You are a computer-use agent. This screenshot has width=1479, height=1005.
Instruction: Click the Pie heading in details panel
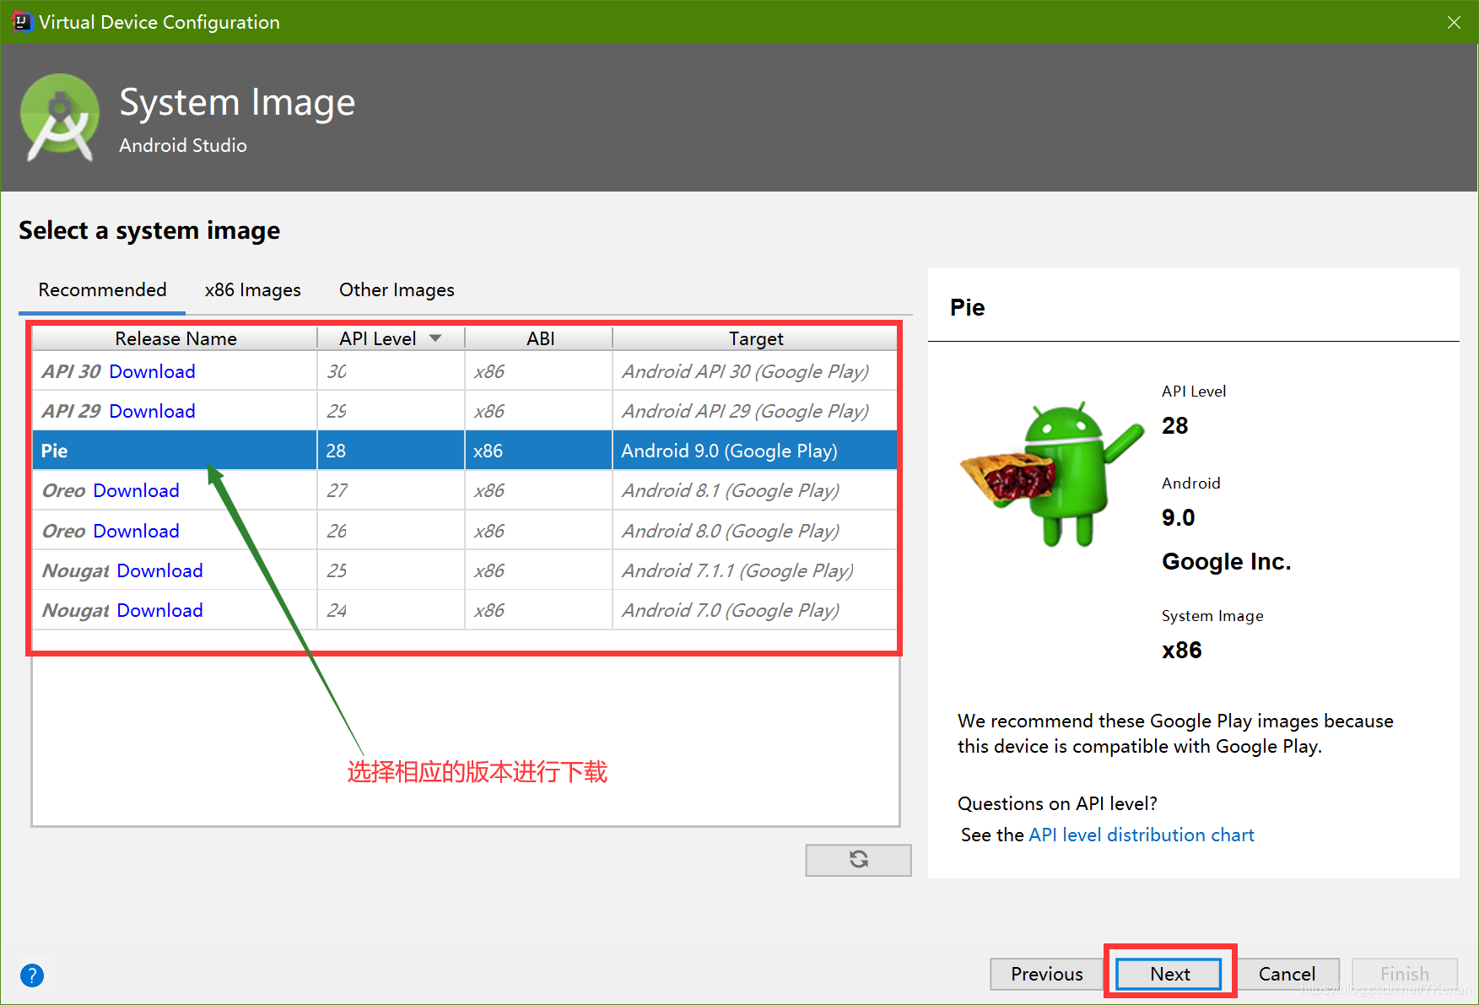pos(967,307)
